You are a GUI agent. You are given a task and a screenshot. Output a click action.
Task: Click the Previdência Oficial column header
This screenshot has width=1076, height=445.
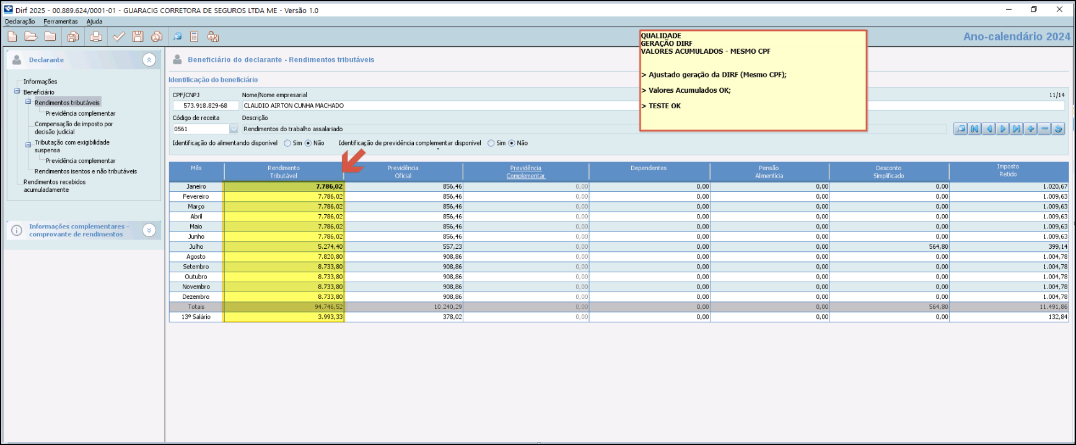click(x=403, y=172)
